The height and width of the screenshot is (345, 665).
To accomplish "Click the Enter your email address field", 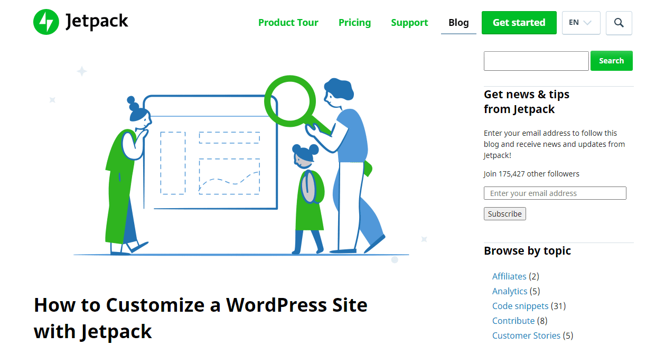I will point(555,193).
